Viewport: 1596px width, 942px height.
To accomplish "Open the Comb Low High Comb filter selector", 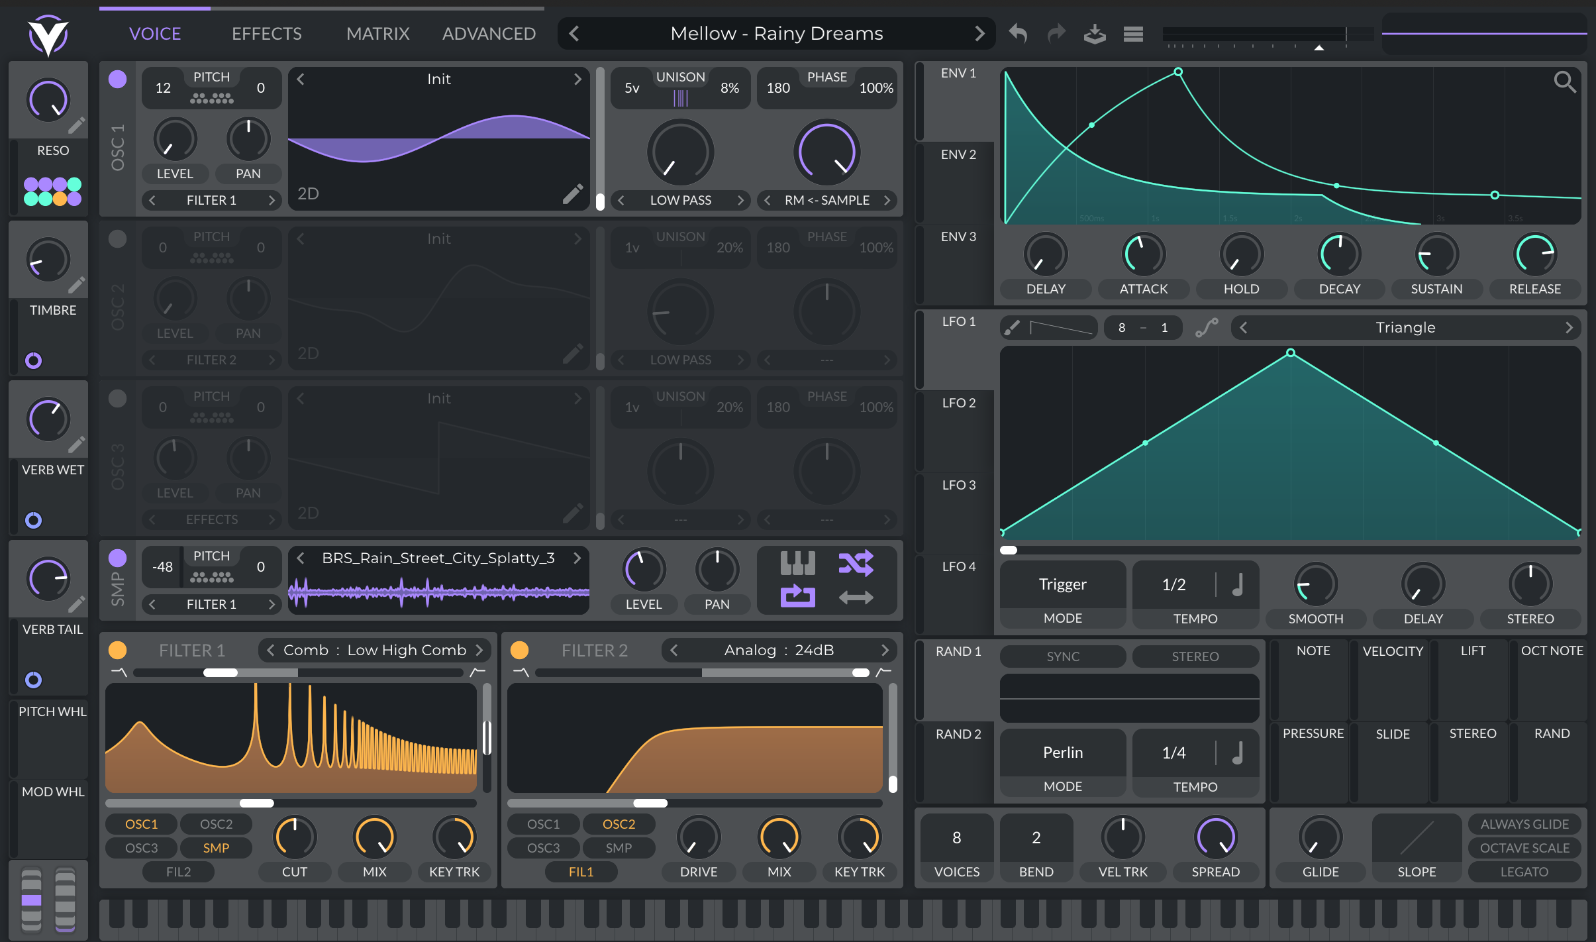I will tap(374, 650).
